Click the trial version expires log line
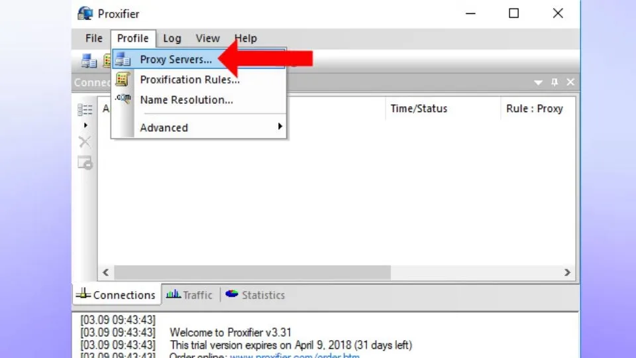Image resolution: width=636 pixels, height=358 pixels. [x=291, y=345]
